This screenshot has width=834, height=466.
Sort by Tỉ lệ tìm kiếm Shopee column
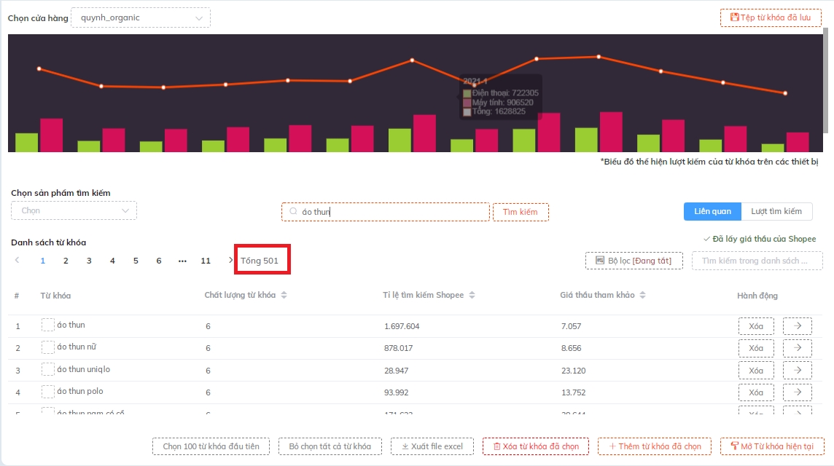point(472,296)
